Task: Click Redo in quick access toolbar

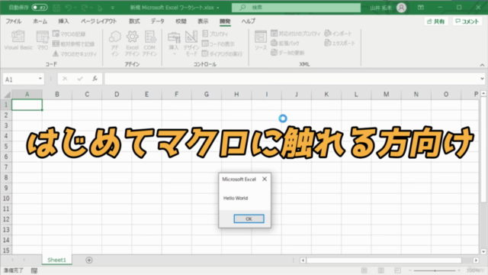Action: pos(85,8)
